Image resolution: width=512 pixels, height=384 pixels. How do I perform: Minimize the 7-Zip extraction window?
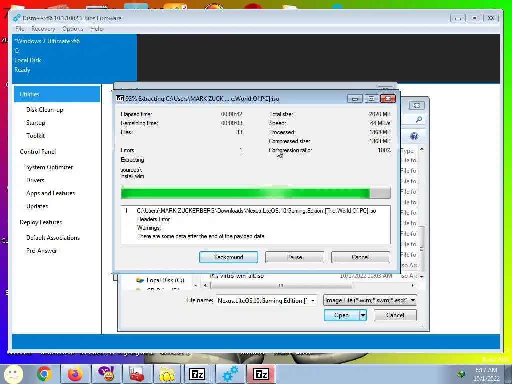(x=355, y=98)
